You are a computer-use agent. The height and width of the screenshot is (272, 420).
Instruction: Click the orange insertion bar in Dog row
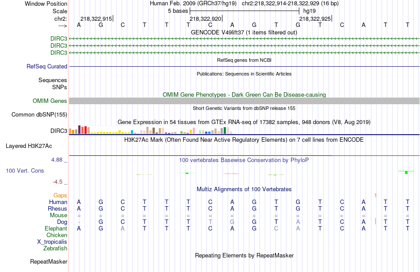[375, 222]
